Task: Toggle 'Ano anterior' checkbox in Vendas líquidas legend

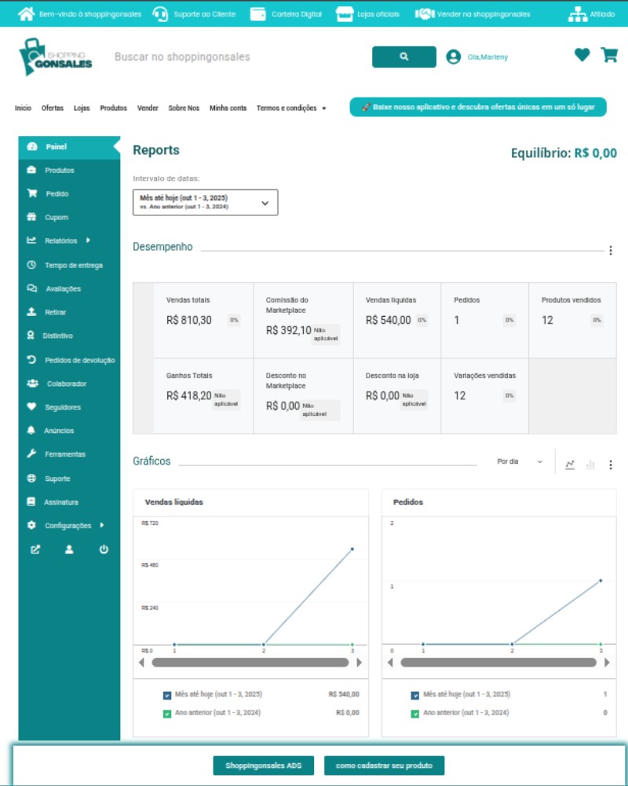Action: pyautogui.click(x=167, y=714)
